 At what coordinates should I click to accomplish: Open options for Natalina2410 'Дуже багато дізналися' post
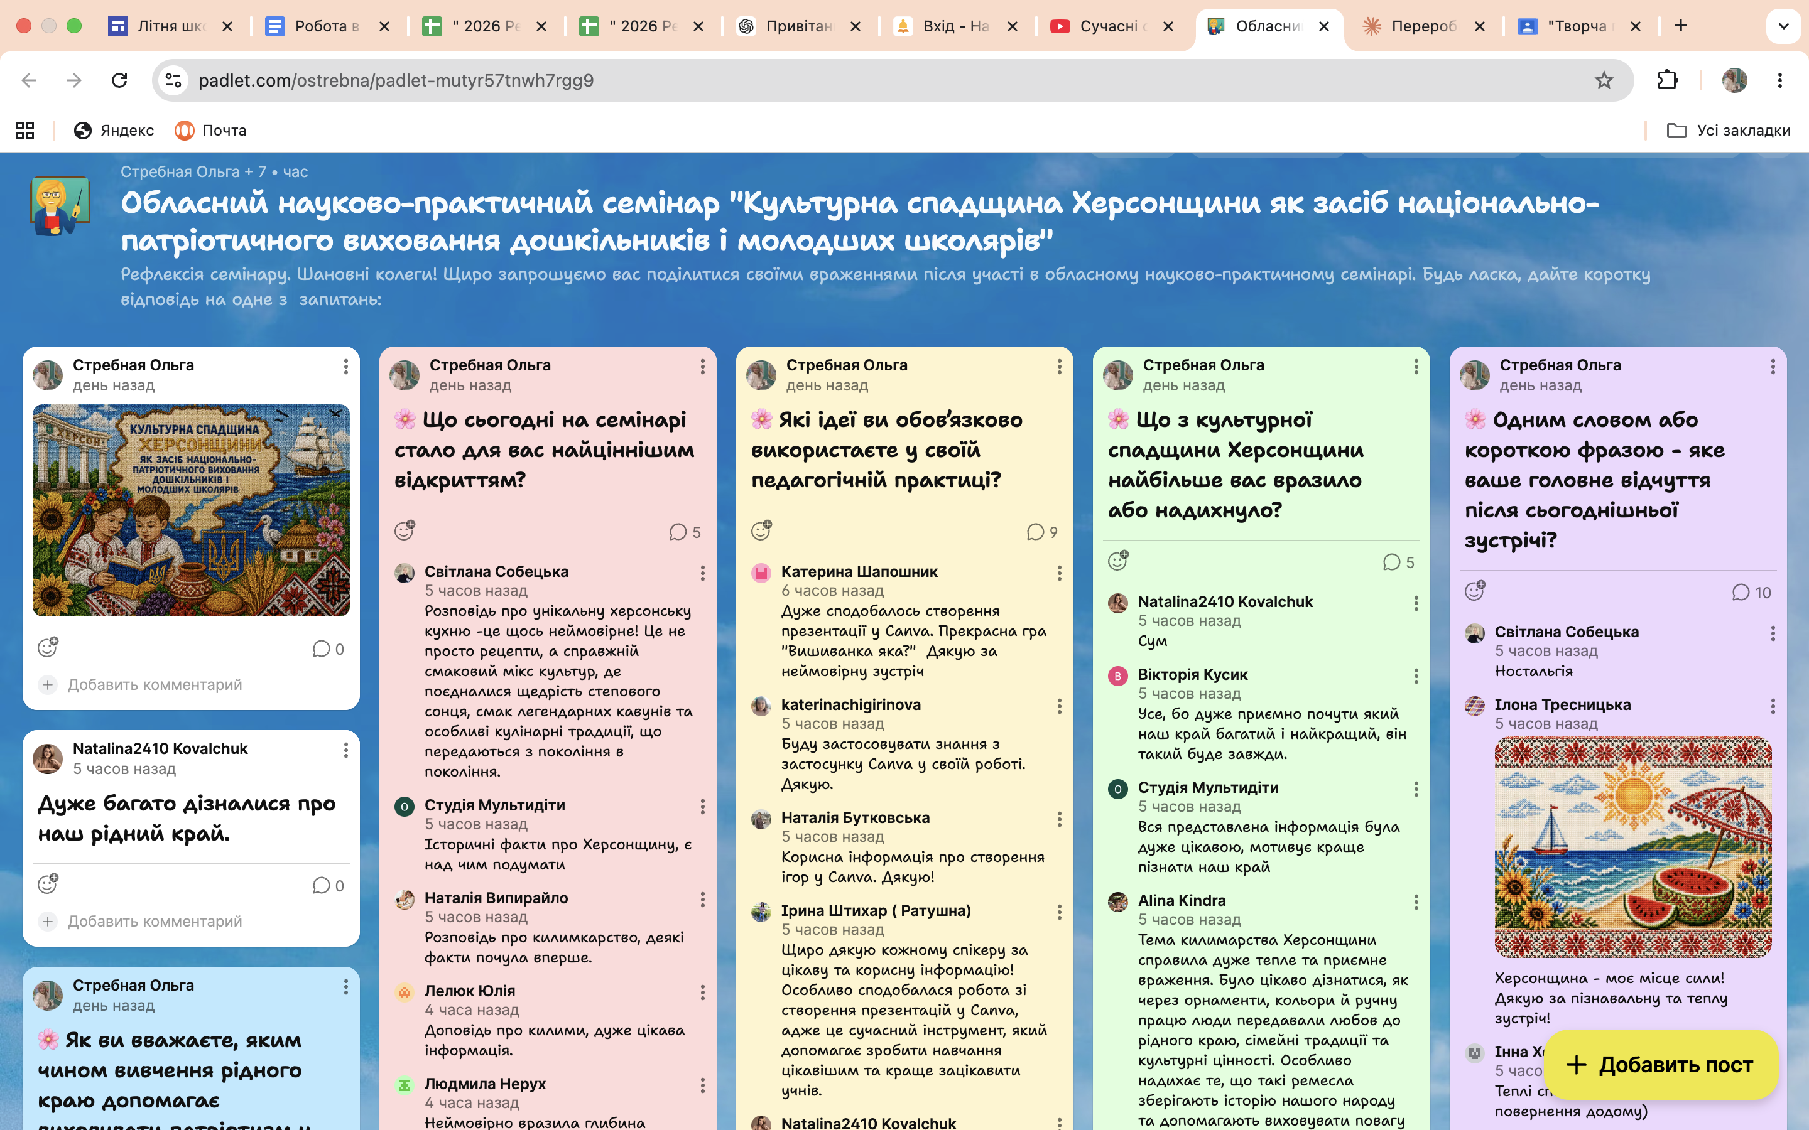click(345, 750)
